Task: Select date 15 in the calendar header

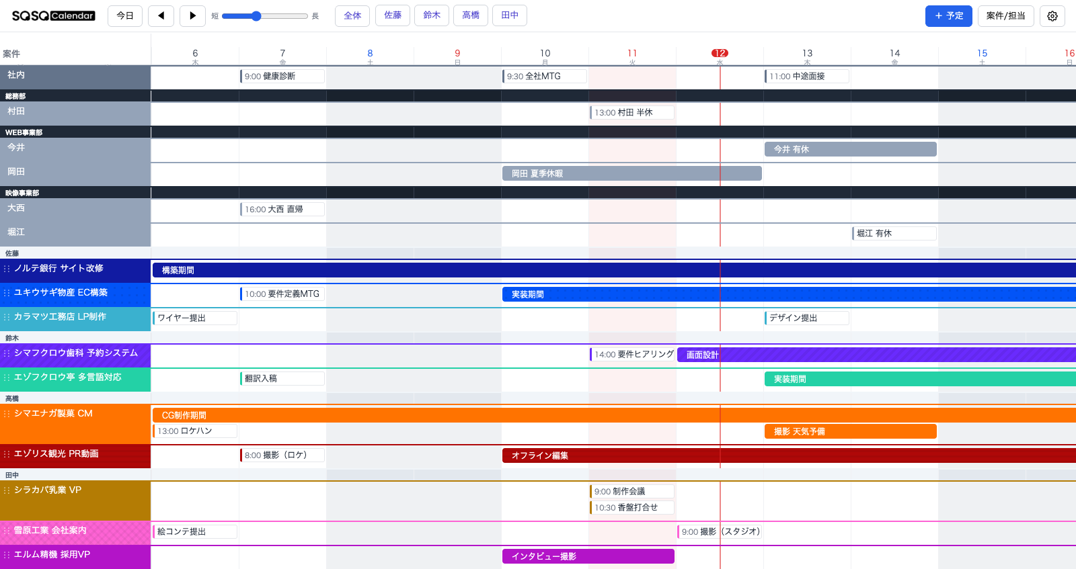Action: point(982,53)
